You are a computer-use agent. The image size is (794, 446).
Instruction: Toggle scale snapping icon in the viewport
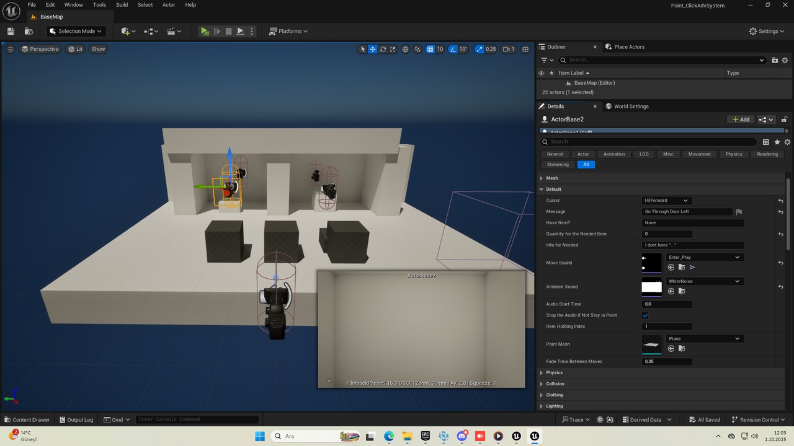coord(480,49)
